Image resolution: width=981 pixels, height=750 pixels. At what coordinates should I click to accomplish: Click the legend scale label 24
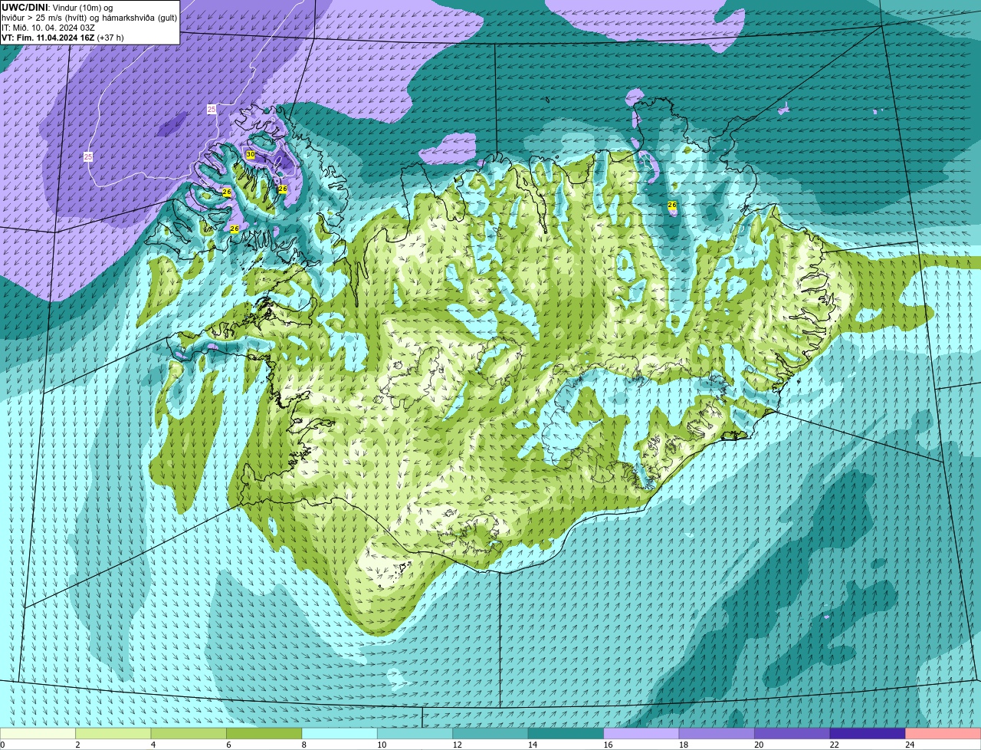click(909, 745)
